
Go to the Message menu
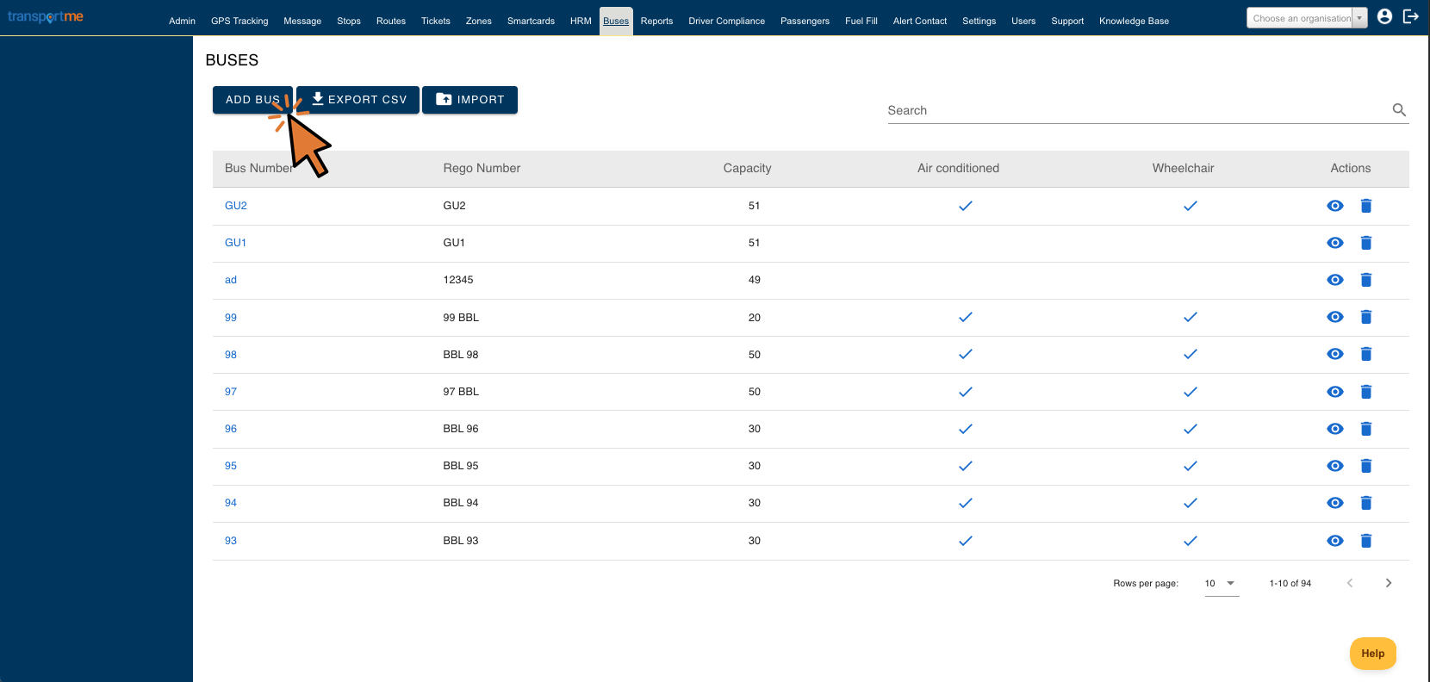[302, 21]
